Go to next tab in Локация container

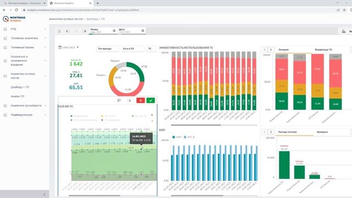271,50
